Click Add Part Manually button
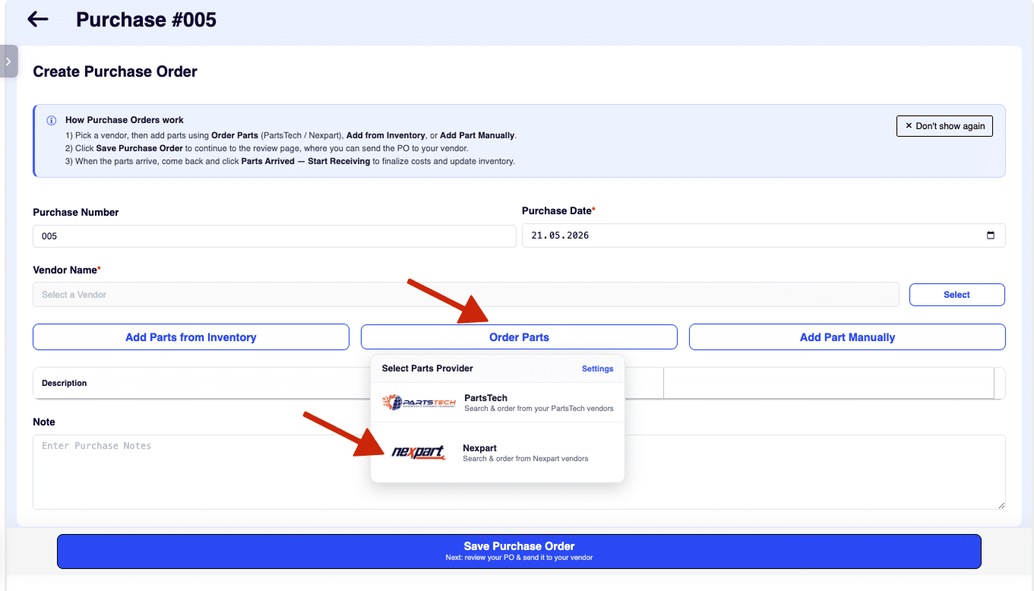 click(x=847, y=337)
